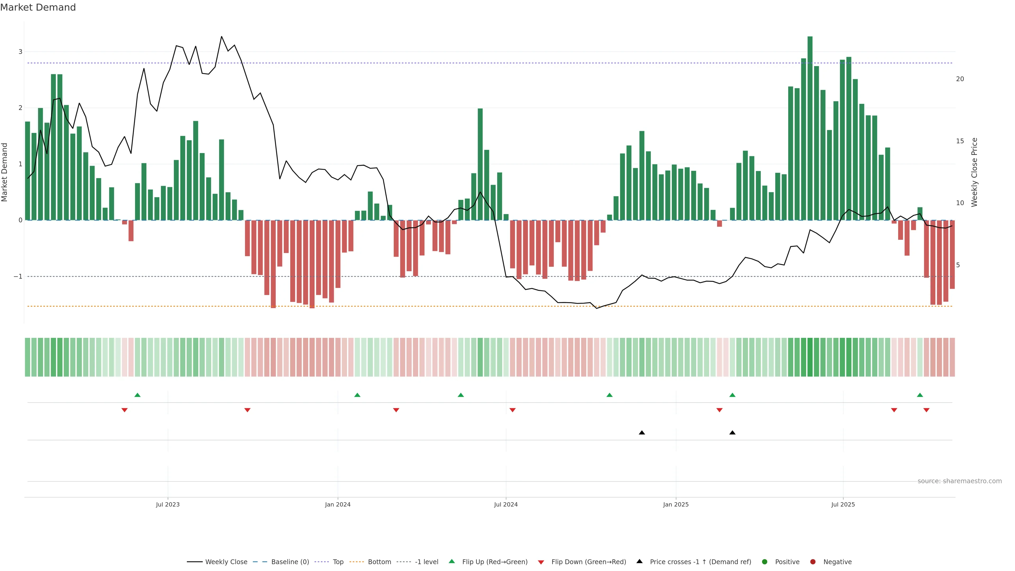Click Negative red circle legend icon
Image resolution: width=1015 pixels, height=571 pixels.
813,562
